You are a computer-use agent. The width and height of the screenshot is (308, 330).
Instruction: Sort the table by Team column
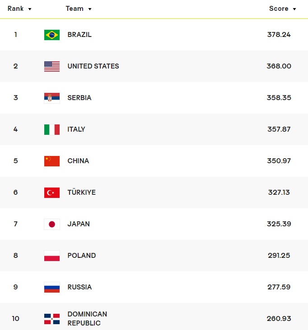[79, 9]
